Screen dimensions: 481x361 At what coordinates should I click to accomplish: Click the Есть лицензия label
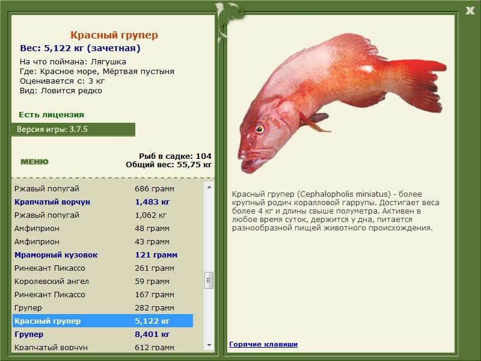tap(52, 114)
